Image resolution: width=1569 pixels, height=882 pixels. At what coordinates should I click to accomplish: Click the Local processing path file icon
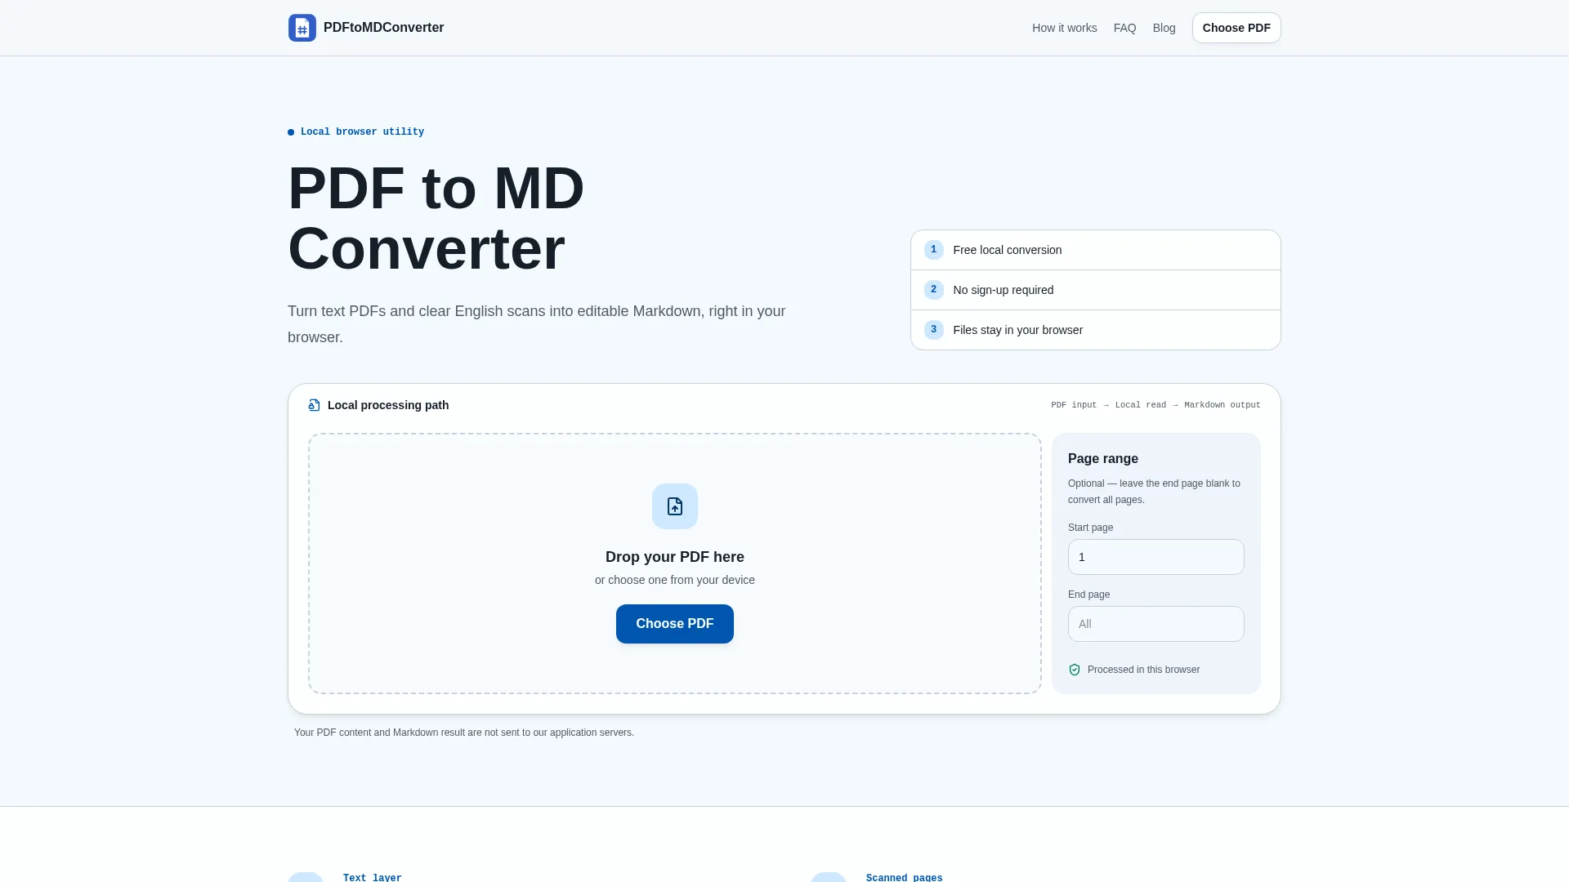click(314, 405)
